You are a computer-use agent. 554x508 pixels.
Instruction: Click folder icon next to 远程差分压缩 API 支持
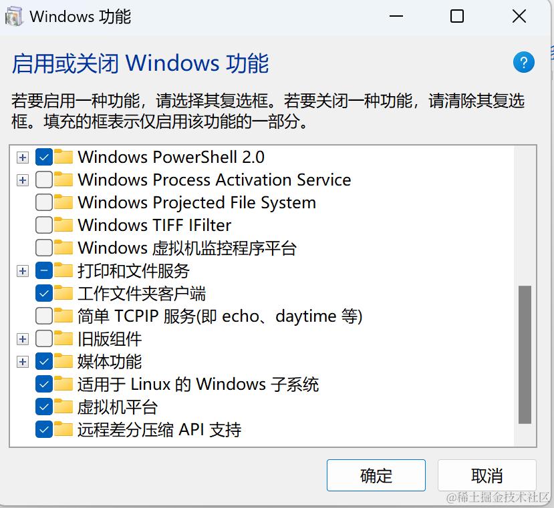point(64,430)
